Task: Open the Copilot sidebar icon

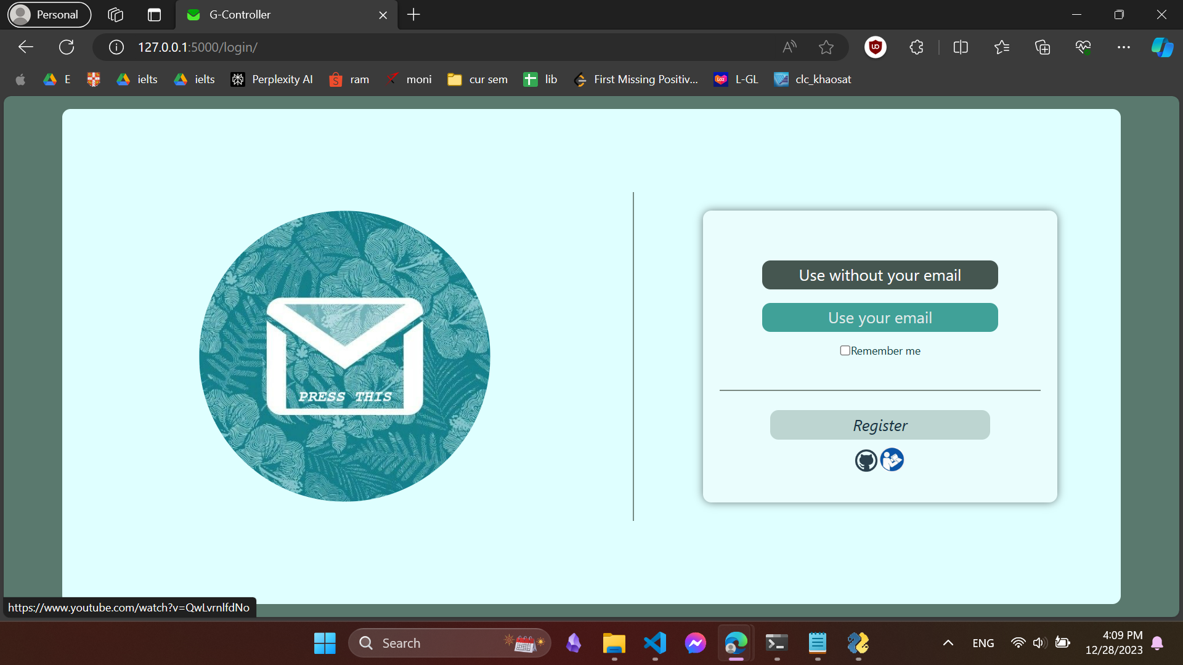Action: coord(1162,47)
